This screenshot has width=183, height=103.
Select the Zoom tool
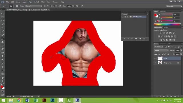pos(3,81)
